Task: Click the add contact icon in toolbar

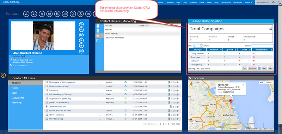Action: (26, 14)
